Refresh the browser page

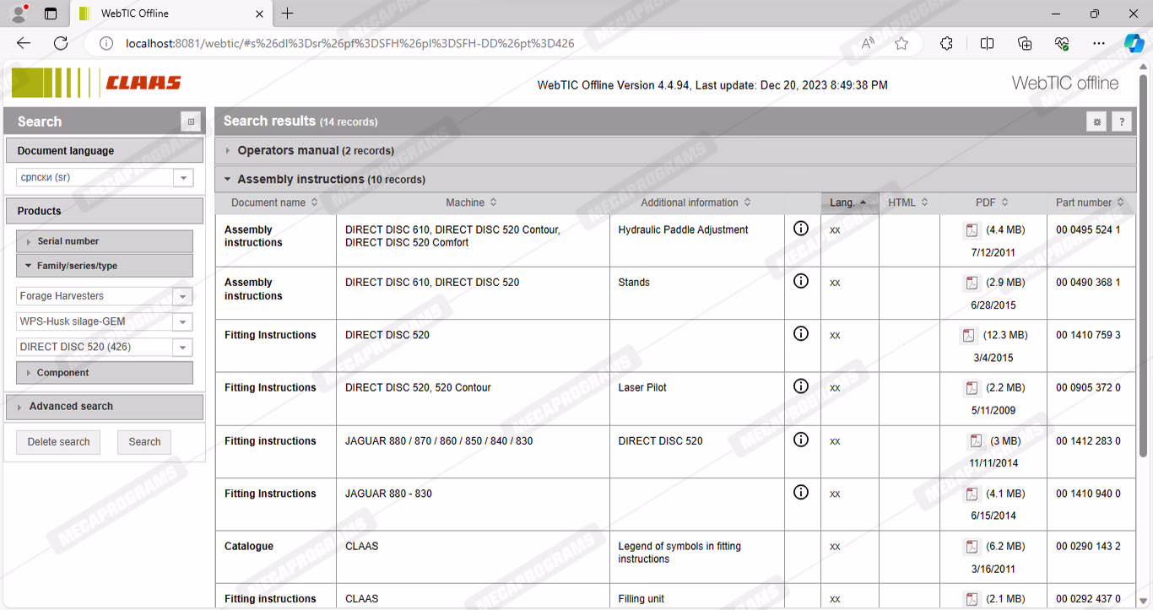tap(61, 44)
